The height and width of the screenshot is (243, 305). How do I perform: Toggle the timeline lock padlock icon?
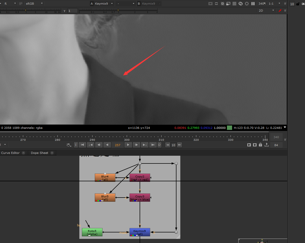pyautogui.click(x=260, y=145)
